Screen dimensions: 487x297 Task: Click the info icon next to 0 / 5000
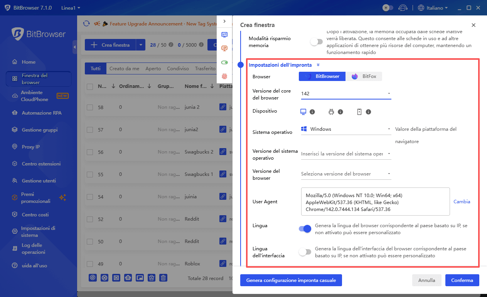[201, 45]
